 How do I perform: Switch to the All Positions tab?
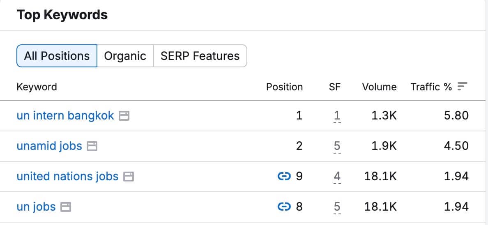click(x=57, y=56)
